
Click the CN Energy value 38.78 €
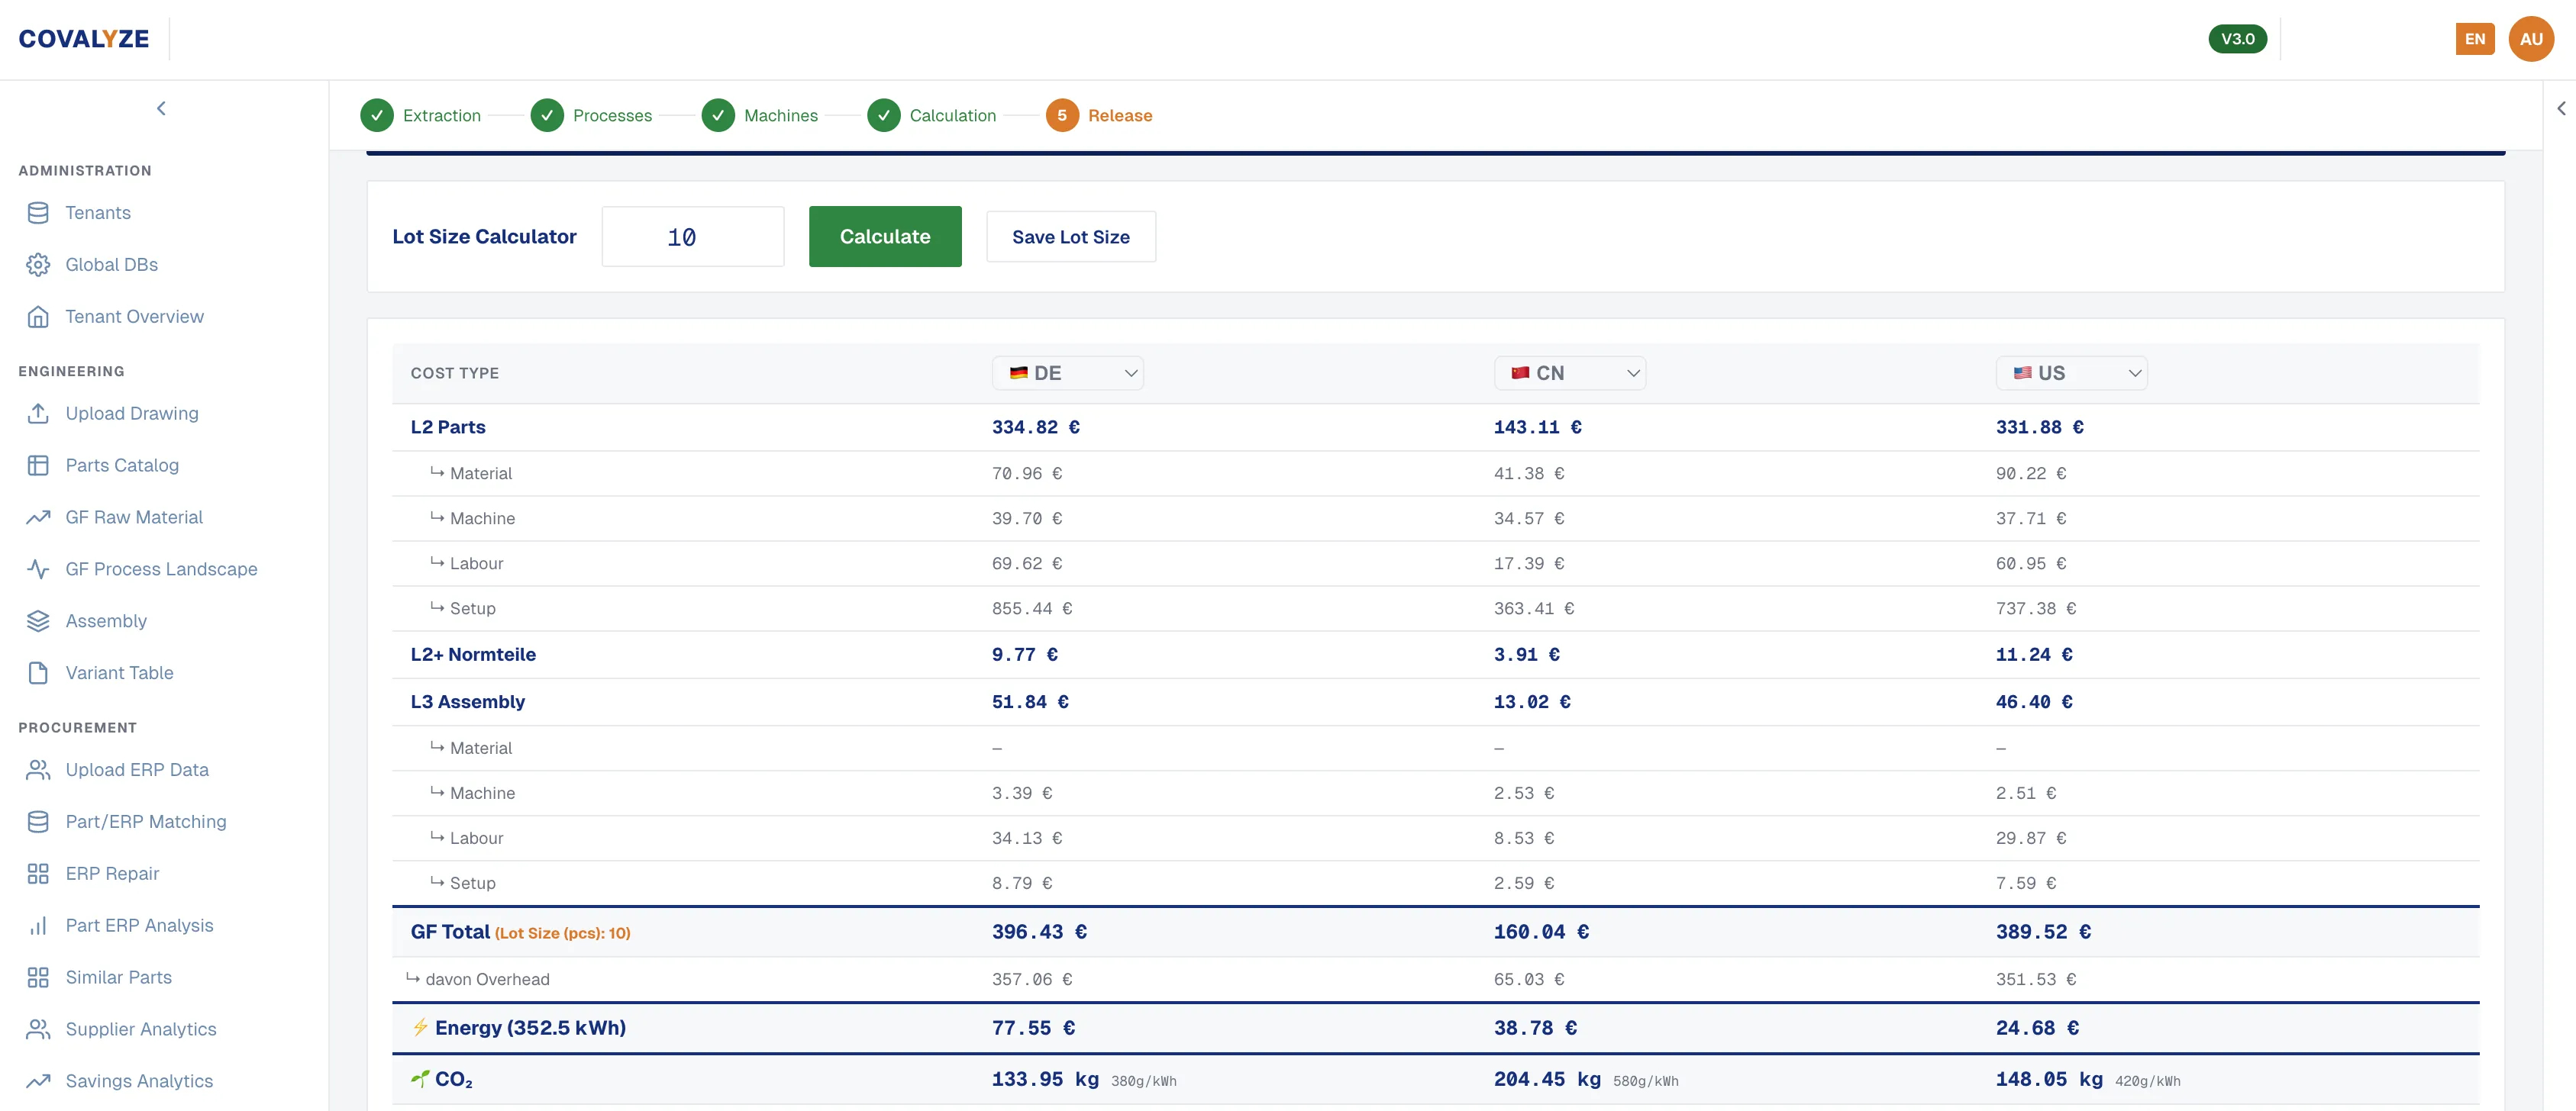tap(1535, 1028)
